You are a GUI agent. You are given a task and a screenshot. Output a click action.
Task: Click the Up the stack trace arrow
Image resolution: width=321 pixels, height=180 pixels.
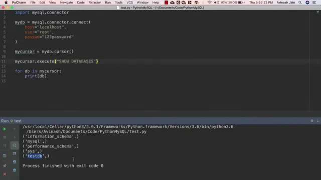(15, 129)
